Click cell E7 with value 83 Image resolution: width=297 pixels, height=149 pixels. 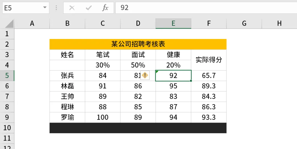tap(173, 97)
